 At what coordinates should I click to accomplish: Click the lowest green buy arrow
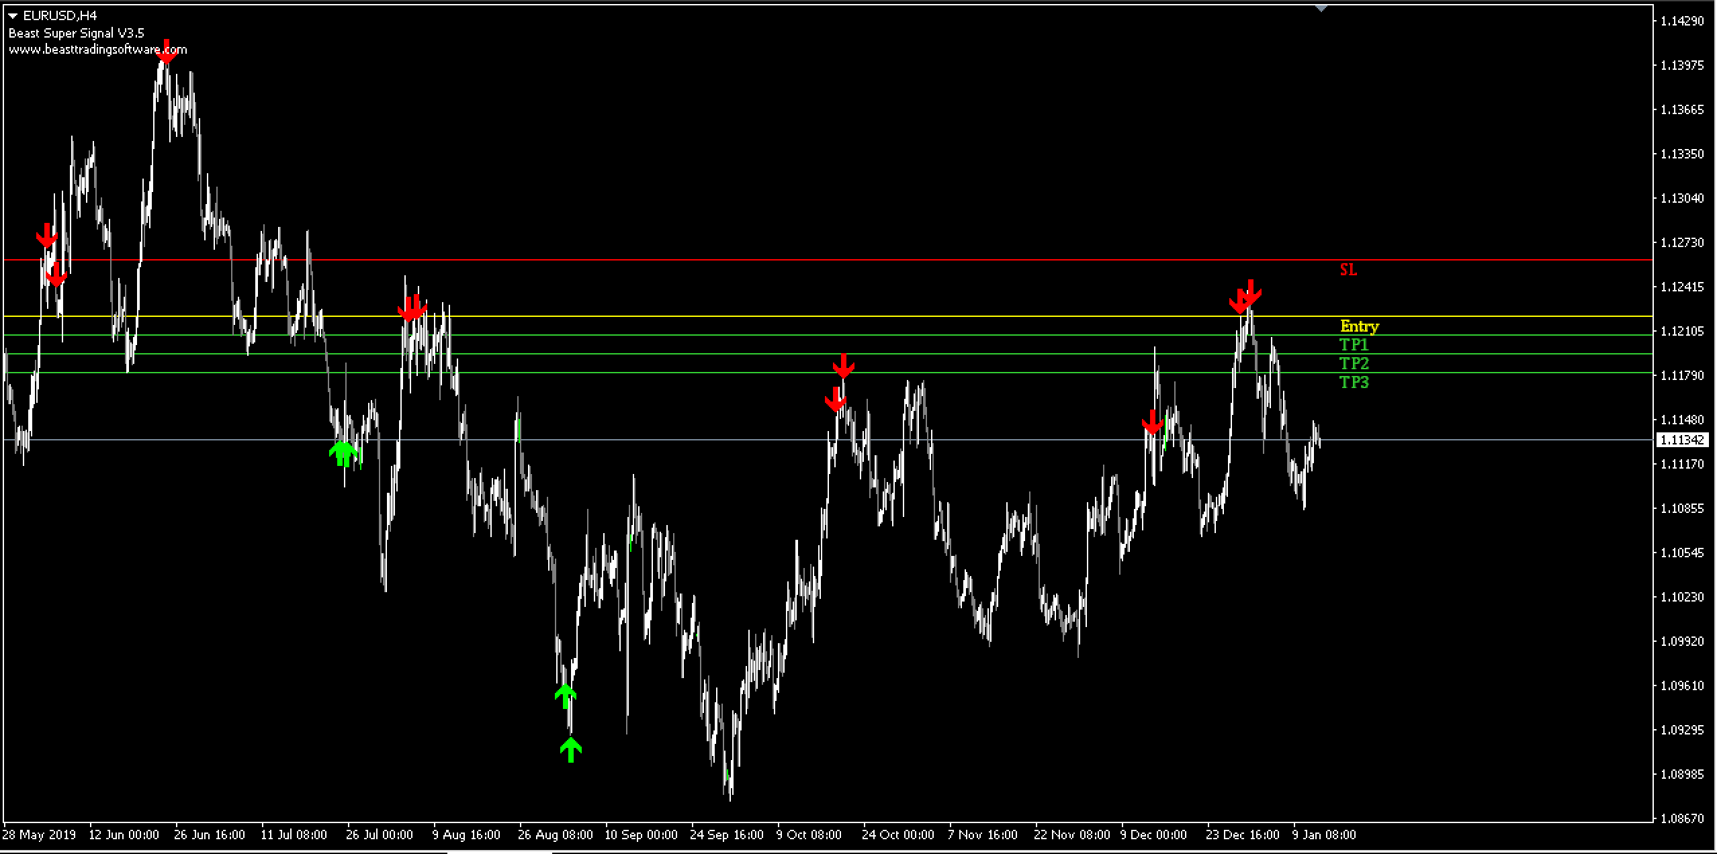tap(570, 749)
